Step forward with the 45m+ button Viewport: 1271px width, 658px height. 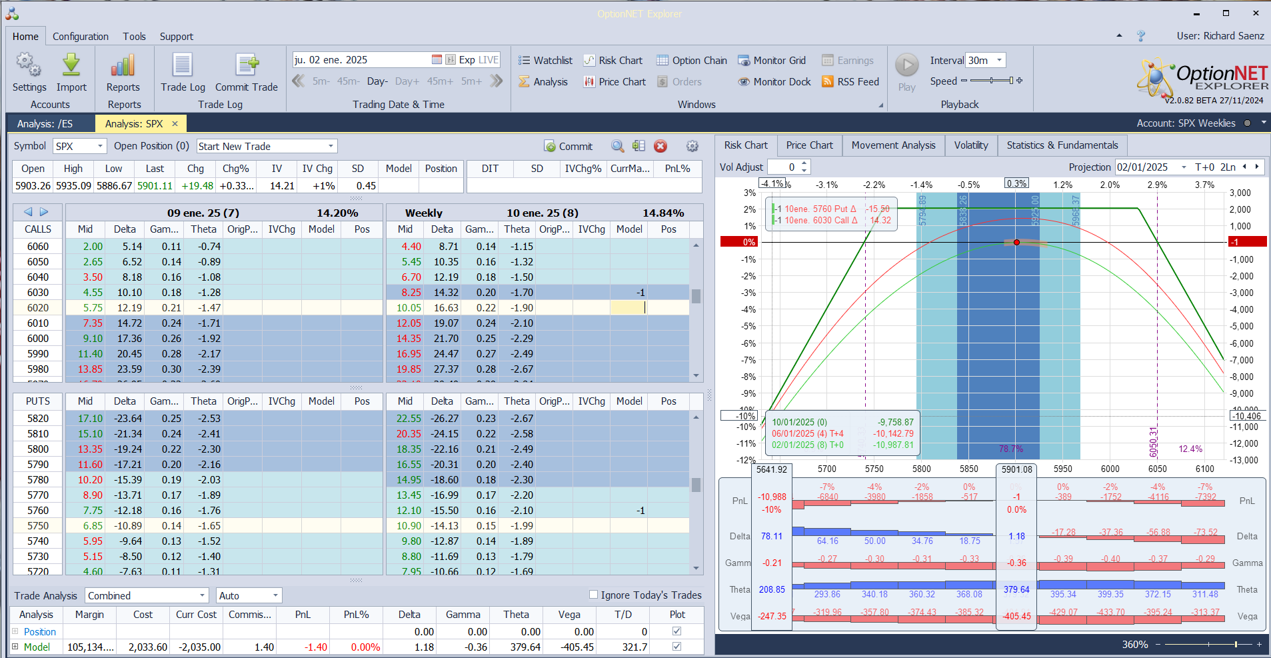point(440,81)
